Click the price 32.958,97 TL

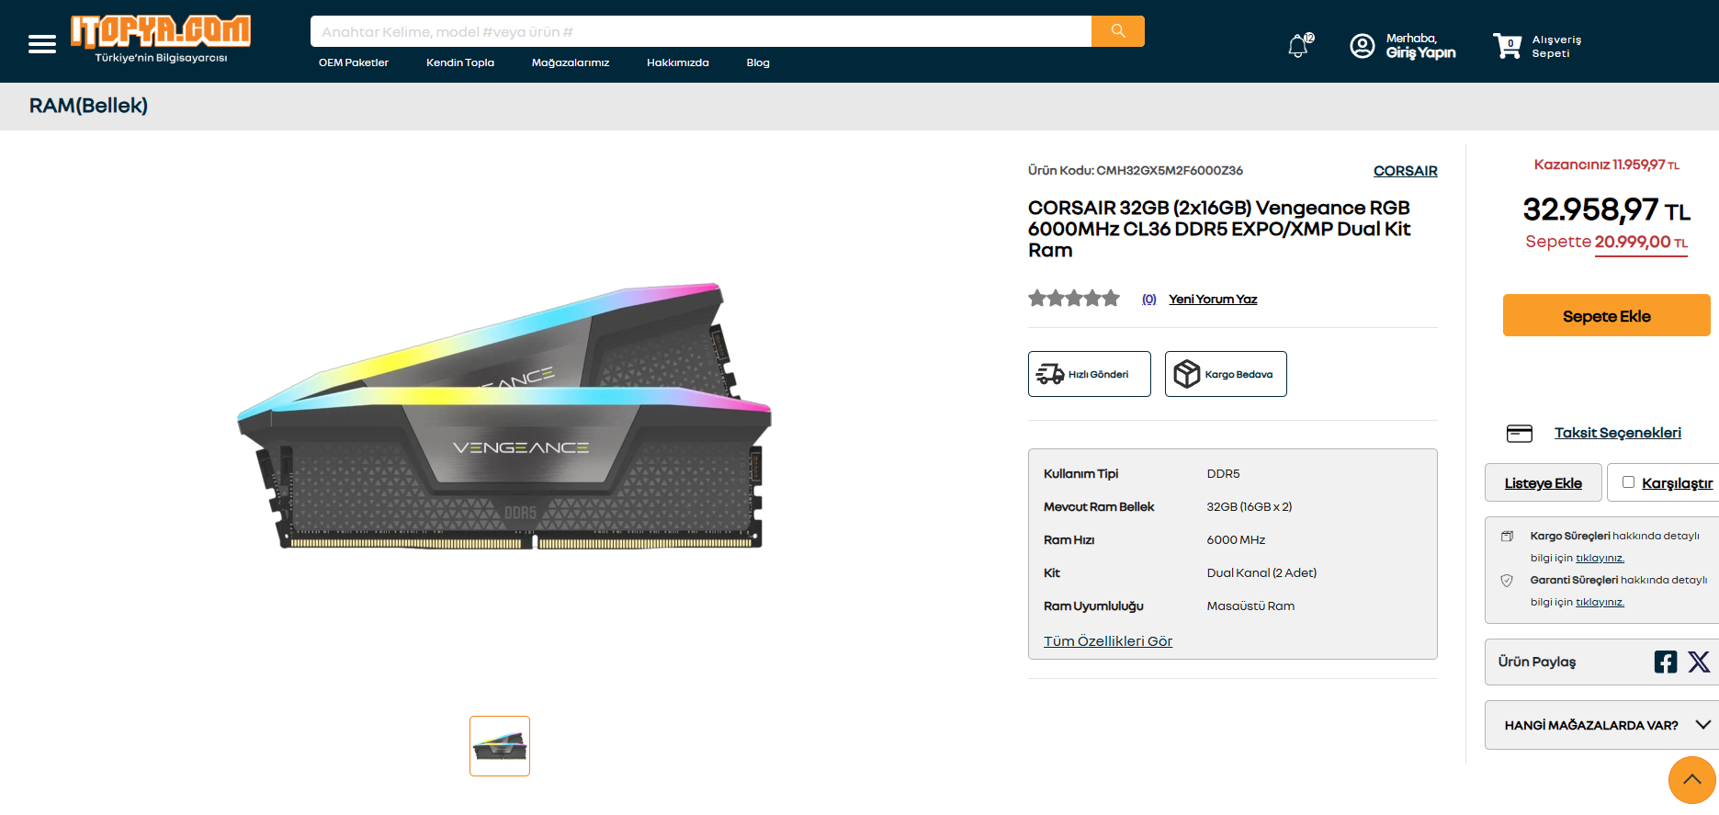tap(1607, 209)
